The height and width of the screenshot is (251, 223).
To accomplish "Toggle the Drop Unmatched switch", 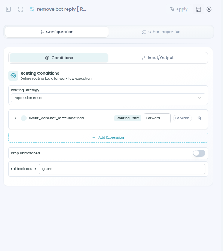I will pos(199,153).
